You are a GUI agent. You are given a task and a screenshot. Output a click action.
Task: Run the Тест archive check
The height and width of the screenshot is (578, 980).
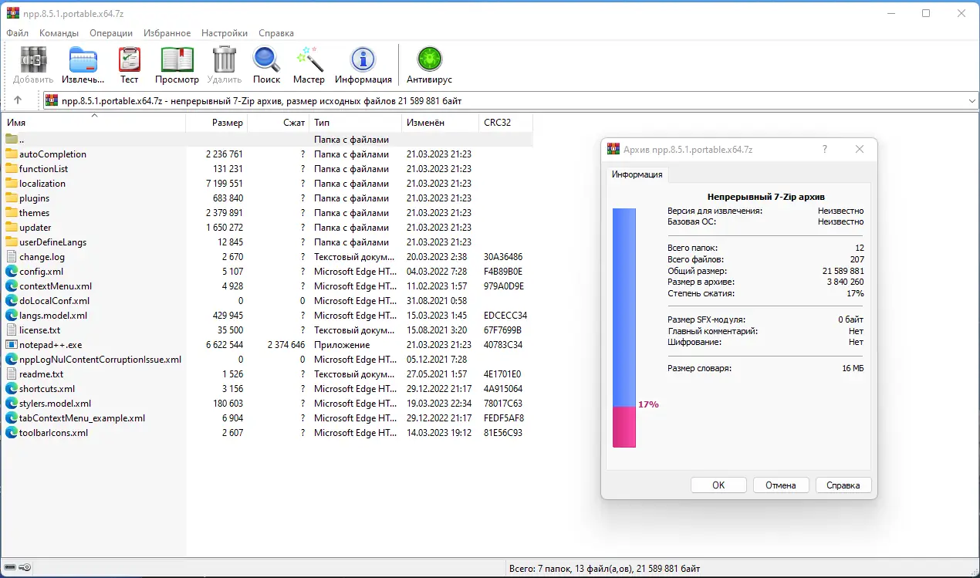[x=129, y=59]
